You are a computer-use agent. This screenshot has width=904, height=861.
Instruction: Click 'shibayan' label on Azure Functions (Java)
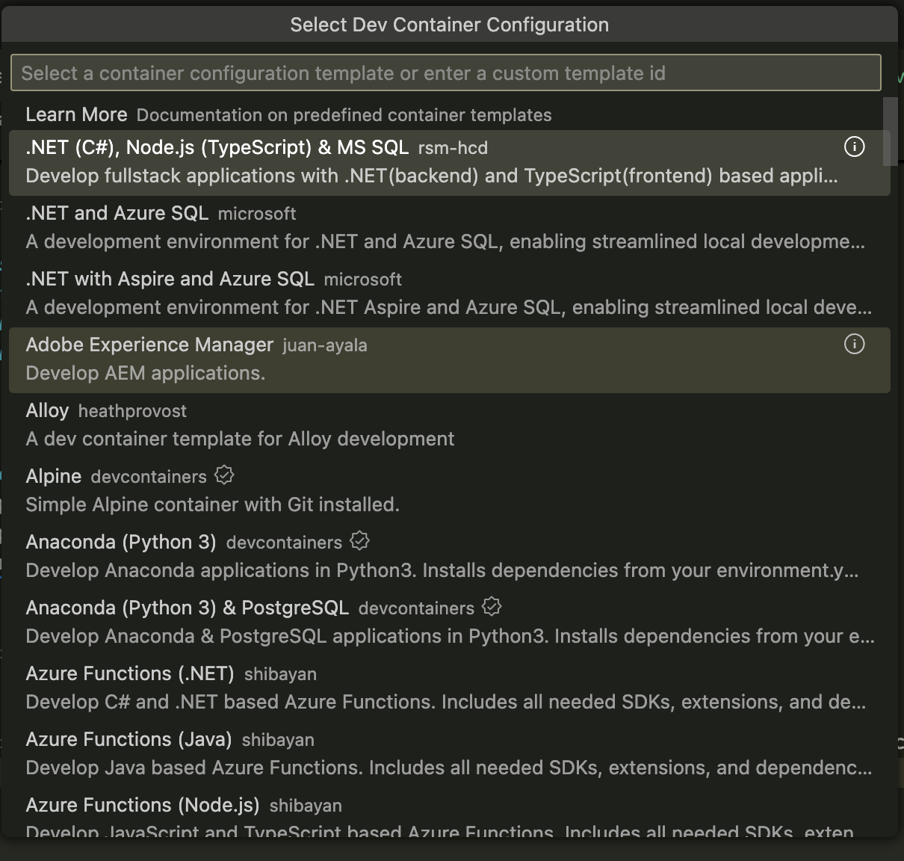pos(278,740)
